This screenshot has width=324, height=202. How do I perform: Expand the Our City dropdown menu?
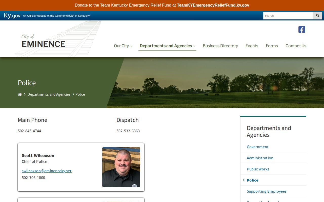tap(123, 46)
